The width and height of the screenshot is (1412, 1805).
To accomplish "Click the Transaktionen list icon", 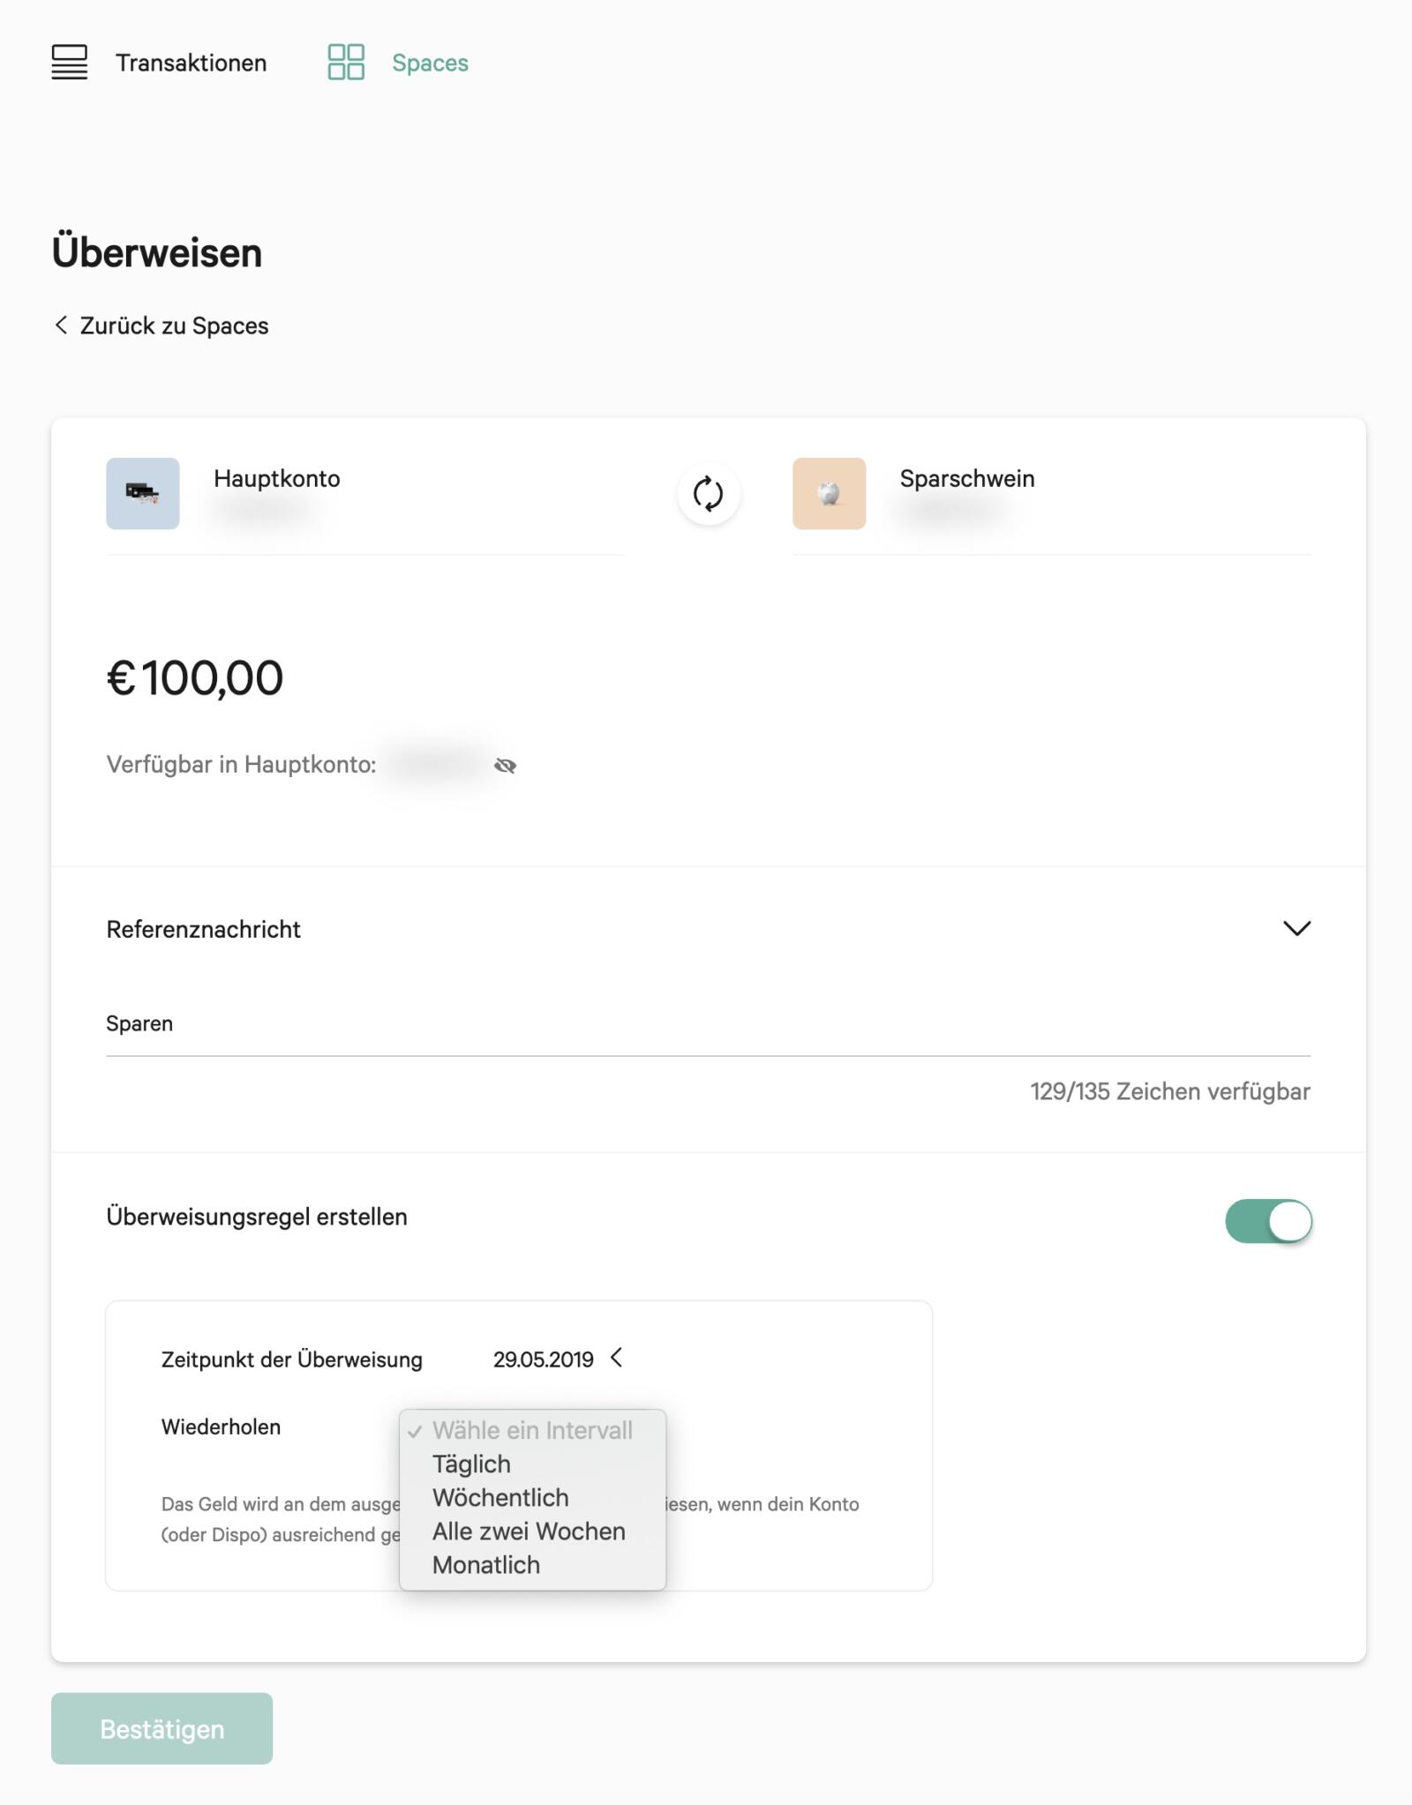I will click(x=70, y=63).
